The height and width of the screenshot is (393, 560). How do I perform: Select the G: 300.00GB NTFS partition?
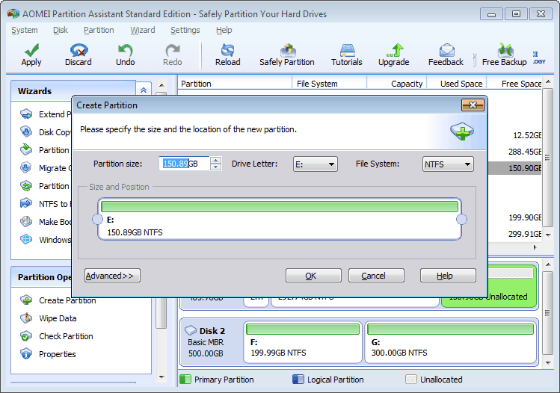click(450, 342)
